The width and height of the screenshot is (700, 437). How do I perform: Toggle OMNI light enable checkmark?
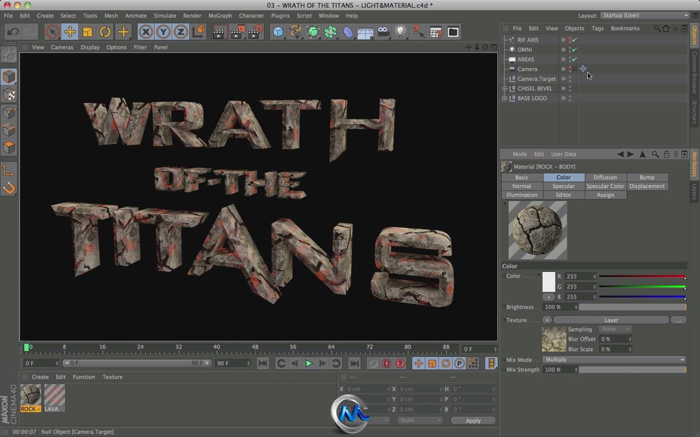pyautogui.click(x=575, y=50)
